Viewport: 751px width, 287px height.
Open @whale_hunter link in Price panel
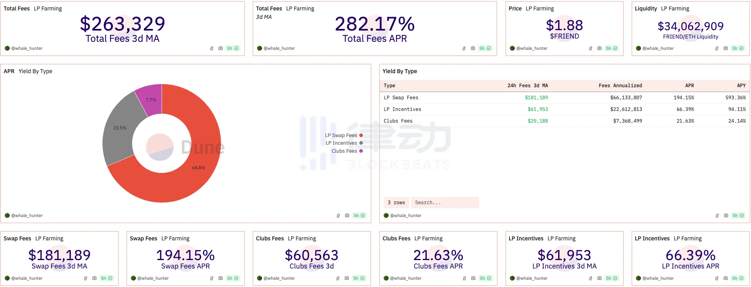532,48
